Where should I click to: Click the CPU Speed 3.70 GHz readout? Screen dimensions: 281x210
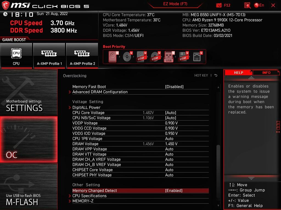pos(62,23)
